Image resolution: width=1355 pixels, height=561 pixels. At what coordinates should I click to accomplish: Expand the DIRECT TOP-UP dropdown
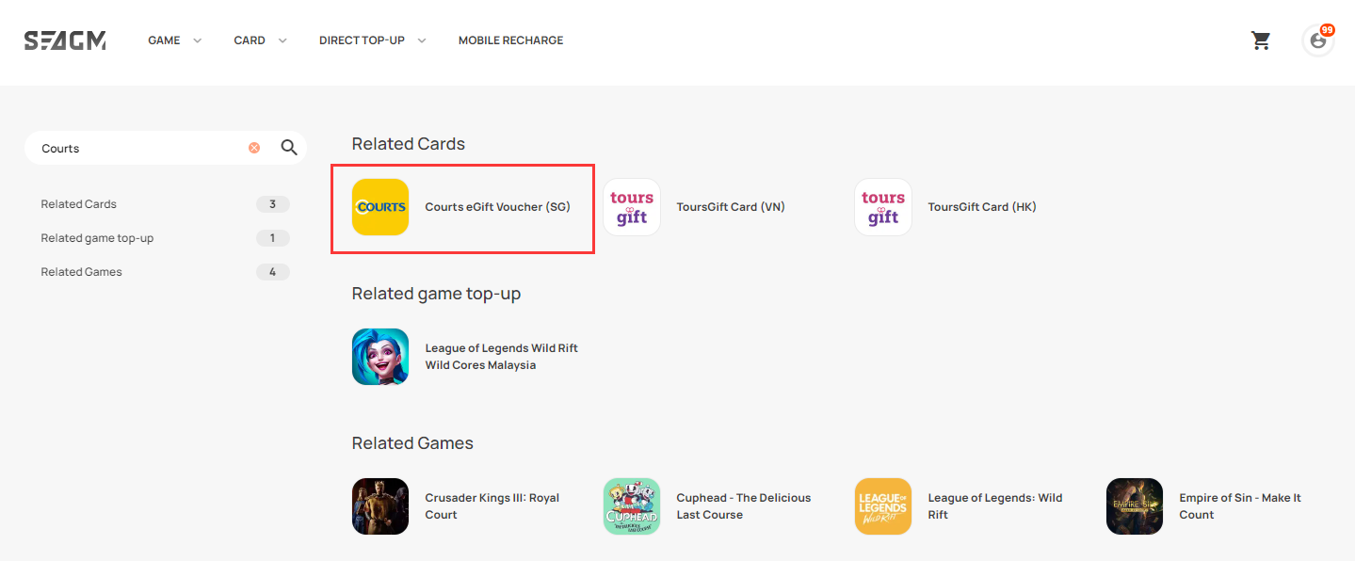pyautogui.click(x=373, y=40)
